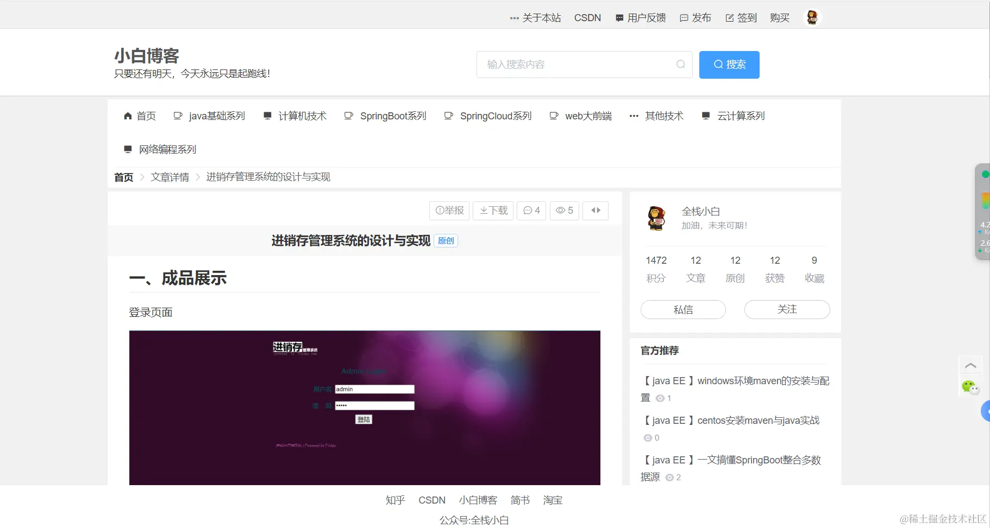Open the author name 全栈小白

point(701,212)
